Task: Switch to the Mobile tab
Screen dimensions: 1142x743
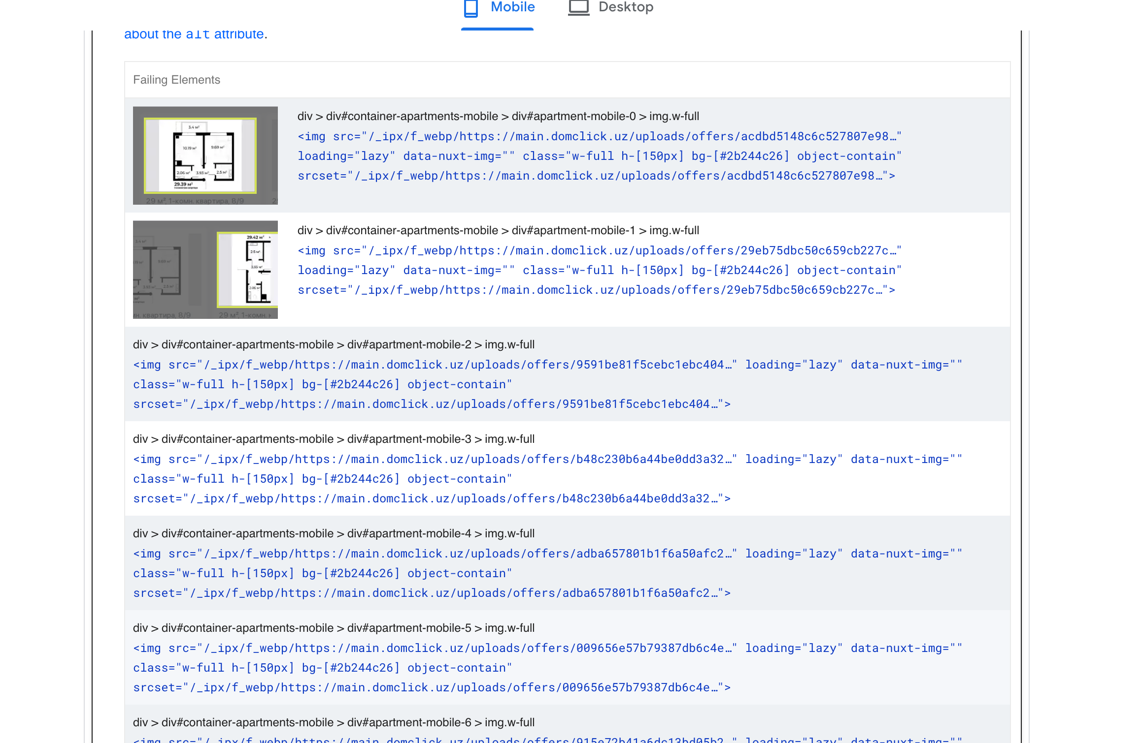Action: click(x=512, y=7)
